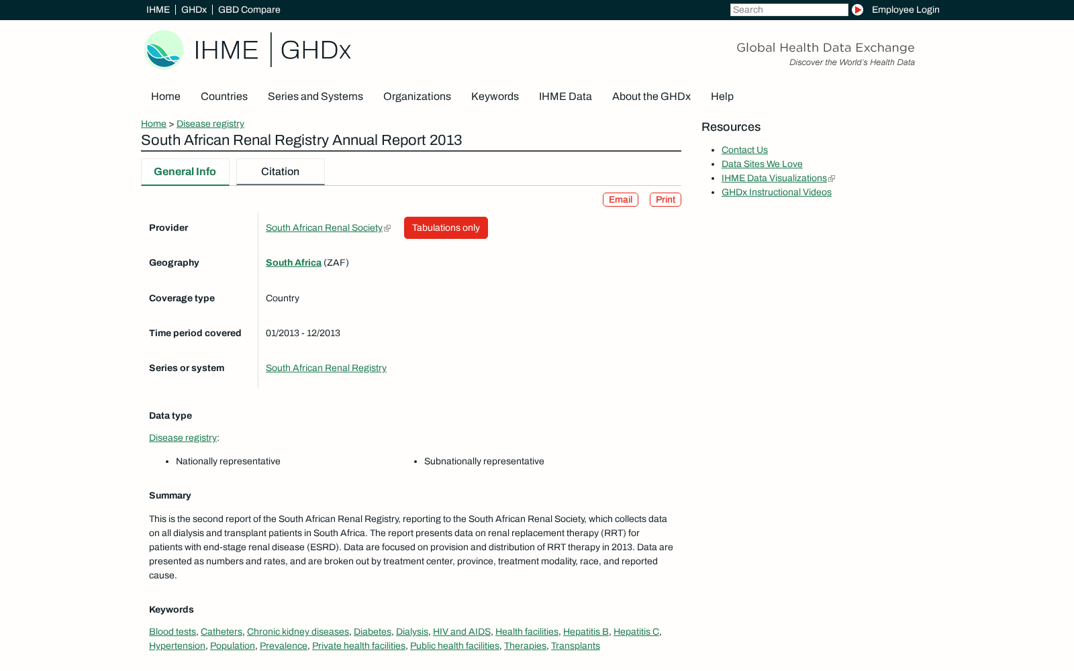Click the IHME globe logo icon
This screenshot has height=671, width=1074.
click(x=164, y=50)
